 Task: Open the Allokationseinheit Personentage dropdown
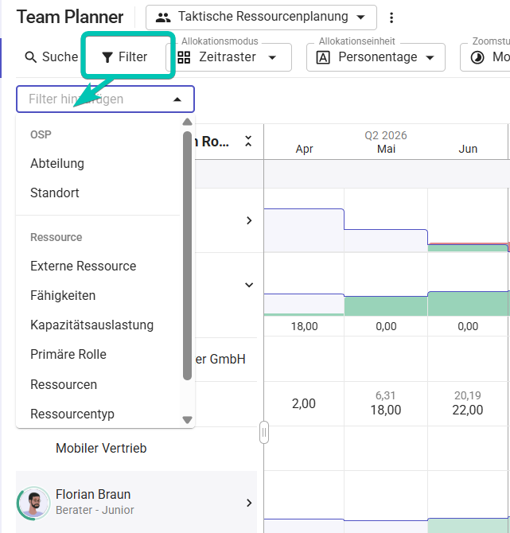click(x=376, y=57)
